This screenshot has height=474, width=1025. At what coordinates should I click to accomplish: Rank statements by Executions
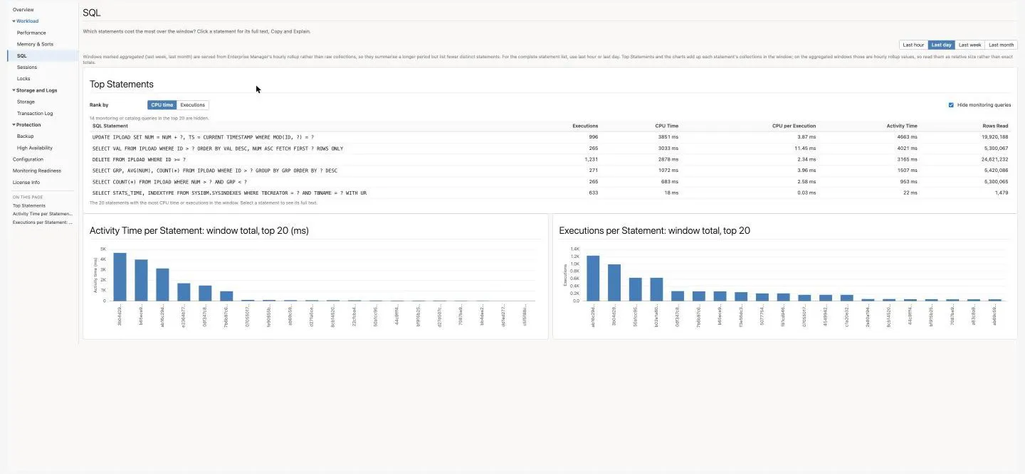(x=192, y=104)
